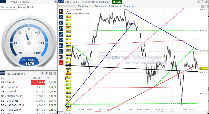Image resolution: width=209 pixels, height=114 pixels.
Task: Click the 1.247,5 TecDAX value
Action: [x=41, y=87]
